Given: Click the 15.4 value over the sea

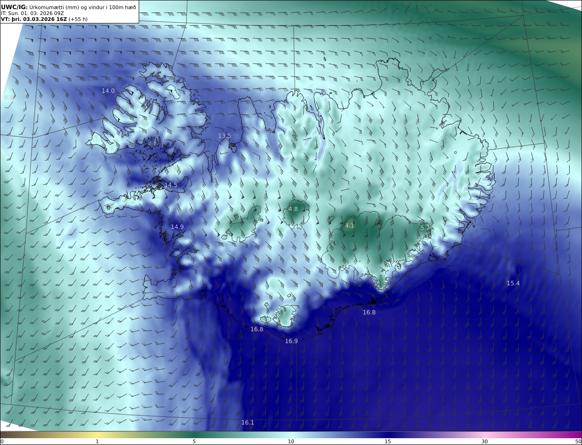Looking at the screenshot, I should pos(513,283).
